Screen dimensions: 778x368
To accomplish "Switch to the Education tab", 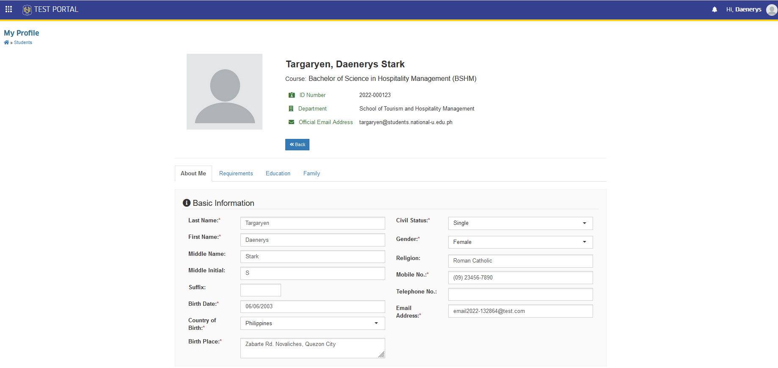I will (278, 174).
